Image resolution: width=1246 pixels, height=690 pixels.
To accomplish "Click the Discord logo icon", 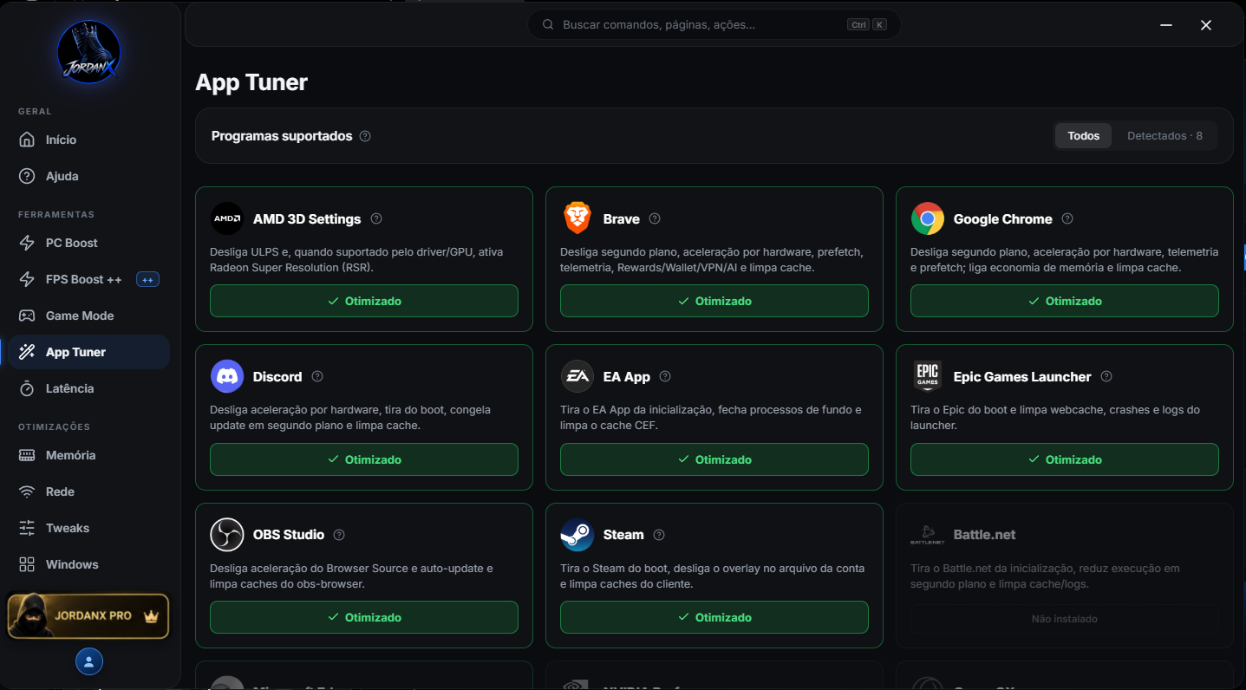I will click(227, 376).
